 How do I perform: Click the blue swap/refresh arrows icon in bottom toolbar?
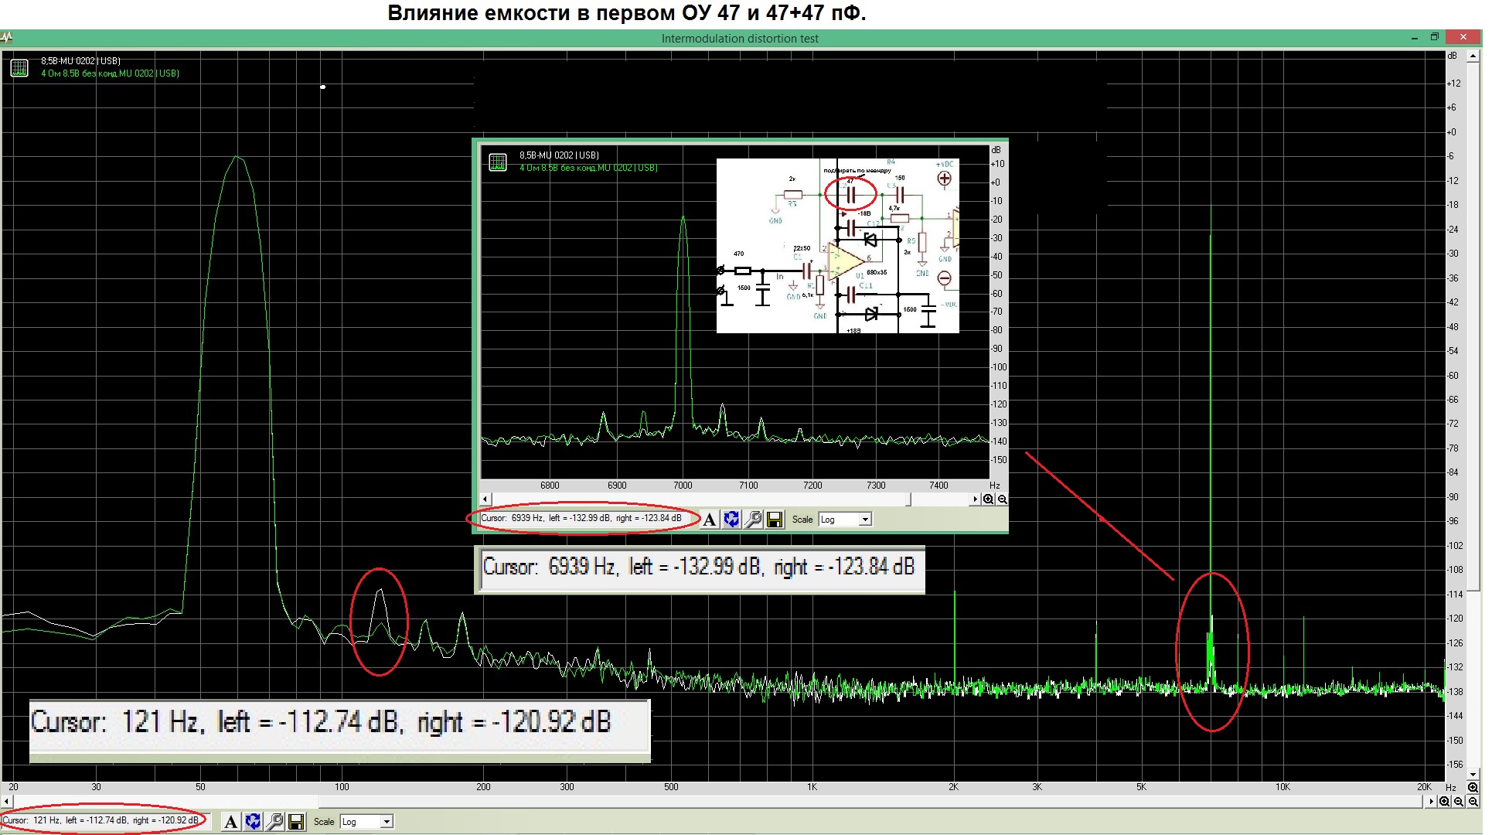click(x=253, y=822)
